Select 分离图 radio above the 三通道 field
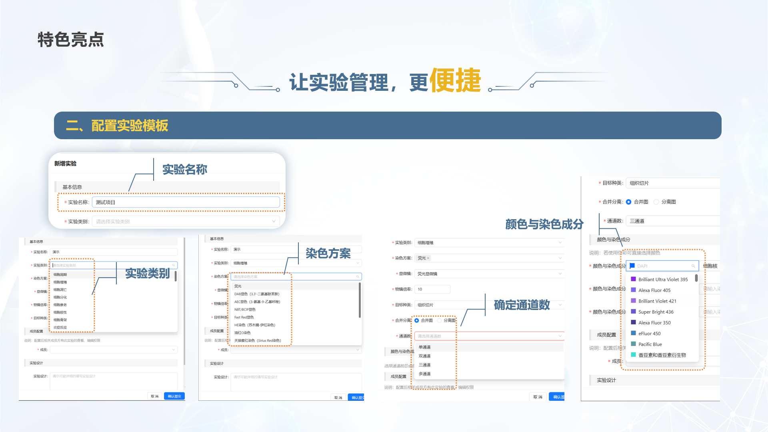768x432 pixels. tap(656, 202)
